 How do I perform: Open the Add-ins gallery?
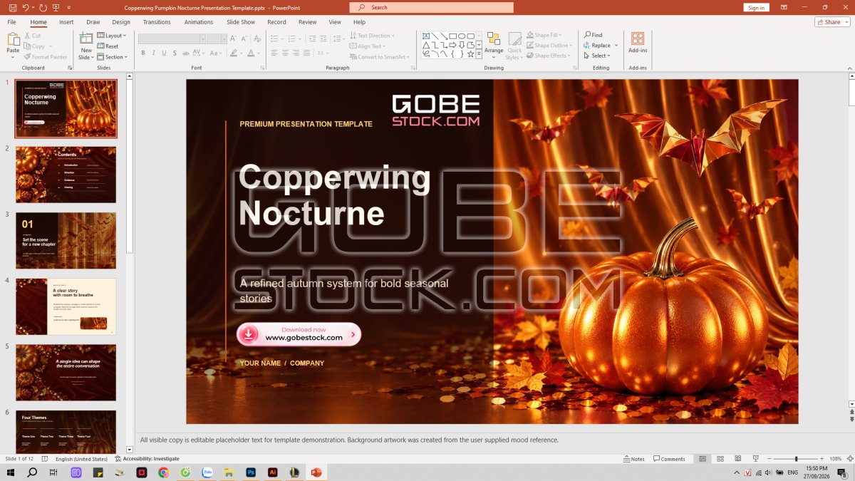[638, 43]
